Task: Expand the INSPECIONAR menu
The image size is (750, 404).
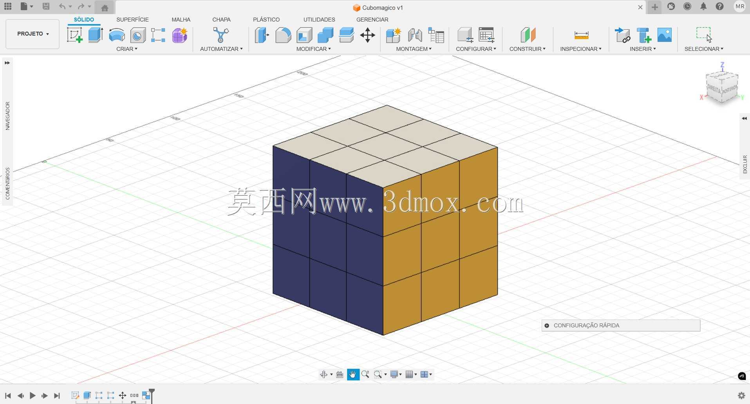Action: click(581, 49)
